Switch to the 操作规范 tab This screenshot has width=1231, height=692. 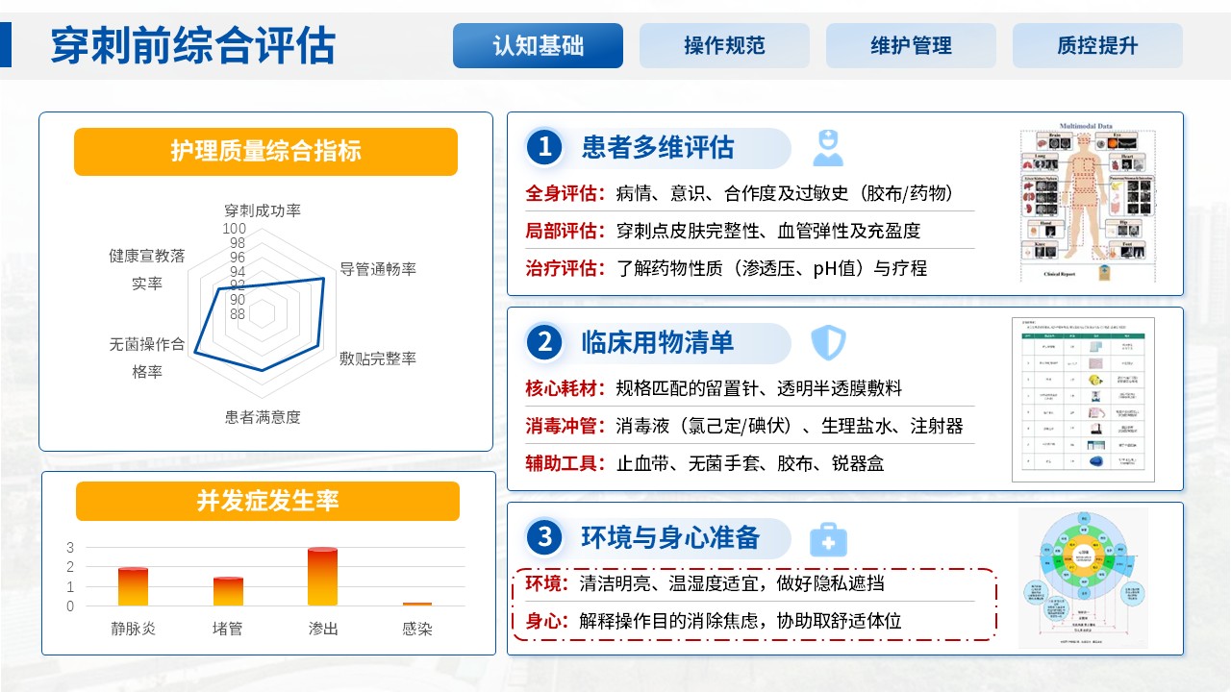tap(724, 45)
